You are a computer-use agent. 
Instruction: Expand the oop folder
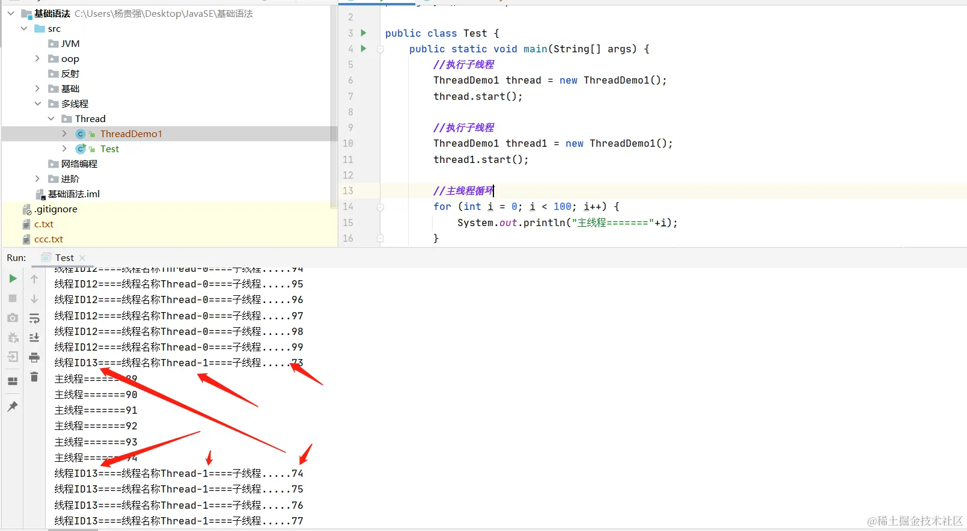[x=37, y=58]
